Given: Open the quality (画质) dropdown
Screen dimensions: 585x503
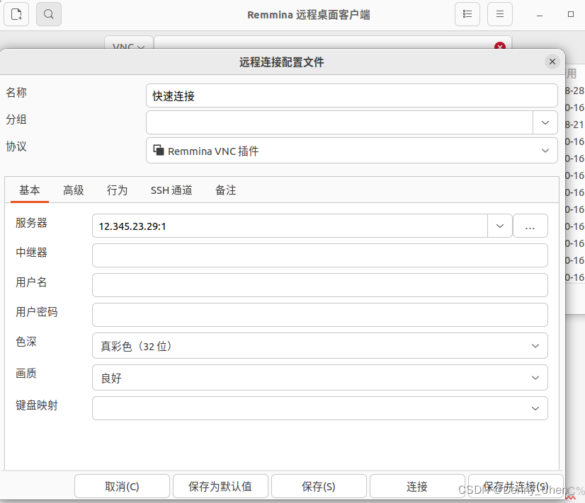Looking at the screenshot, I should [319, 378].
